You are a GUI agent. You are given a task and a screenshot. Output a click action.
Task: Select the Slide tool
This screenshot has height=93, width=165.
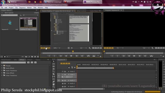pyautogui.click(x=54, y=79)
